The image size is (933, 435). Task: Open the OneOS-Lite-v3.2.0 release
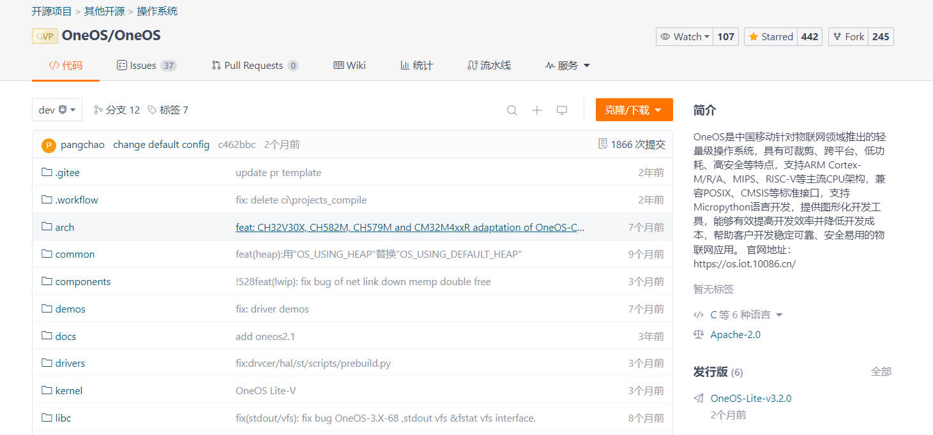coord(751,399)
